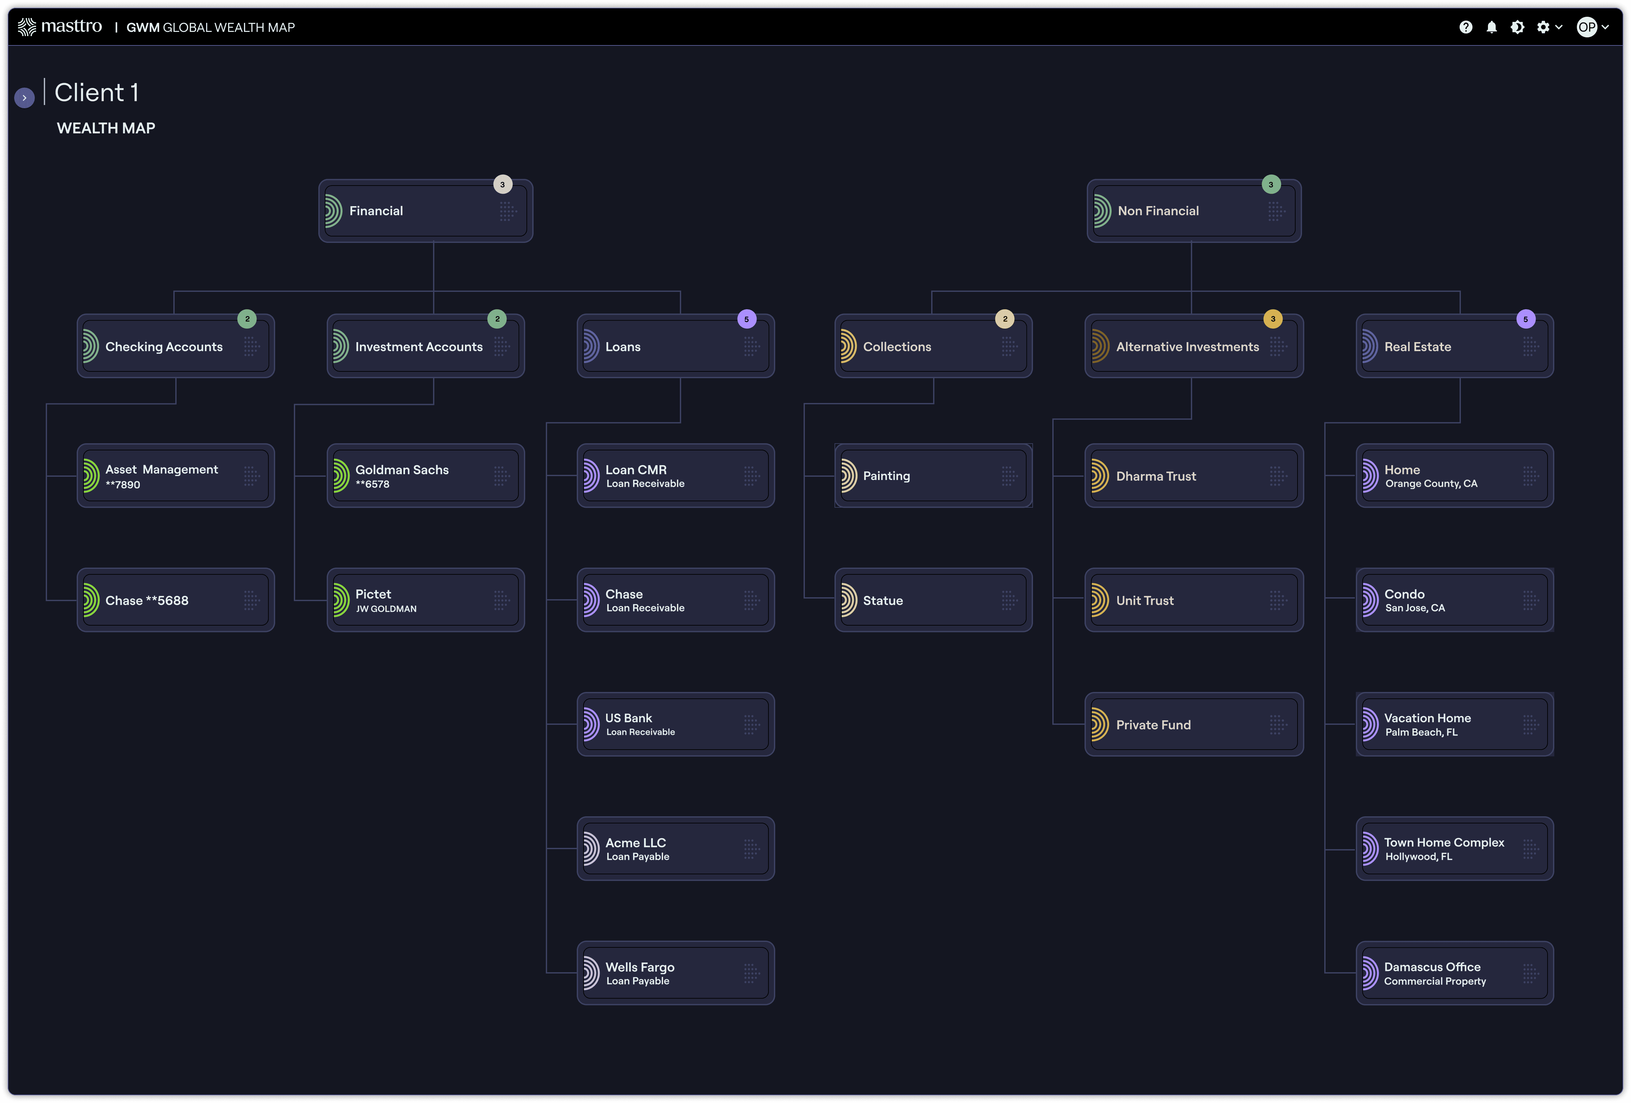
Task: Select the Alternative Investments category
Action: [1194, 346]
